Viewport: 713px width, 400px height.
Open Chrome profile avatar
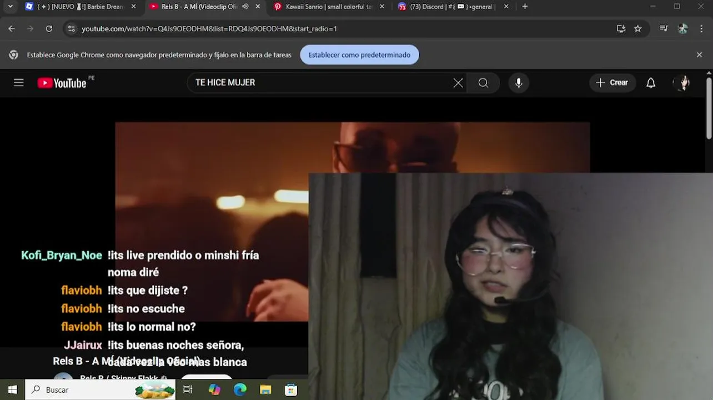682,28
